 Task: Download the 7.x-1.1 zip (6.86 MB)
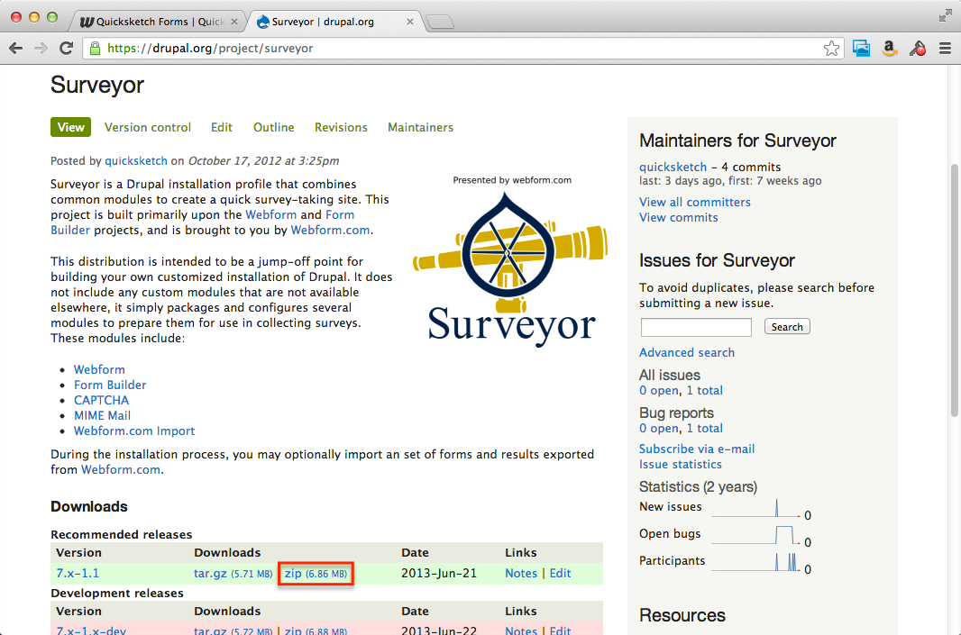click(316, 573)
